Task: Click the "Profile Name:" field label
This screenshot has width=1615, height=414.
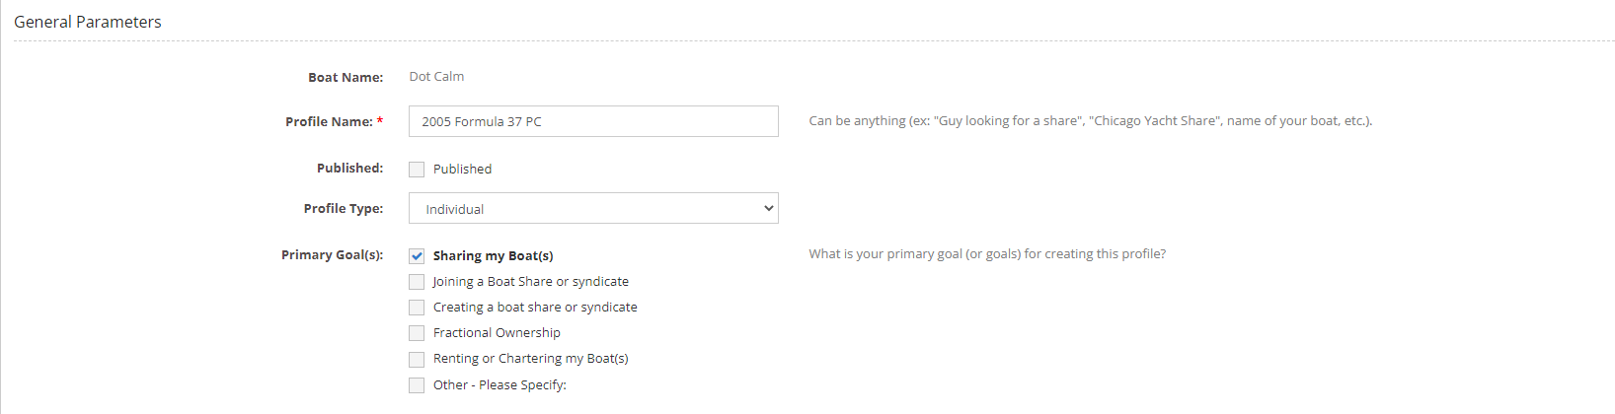Action: coord(329,122)
